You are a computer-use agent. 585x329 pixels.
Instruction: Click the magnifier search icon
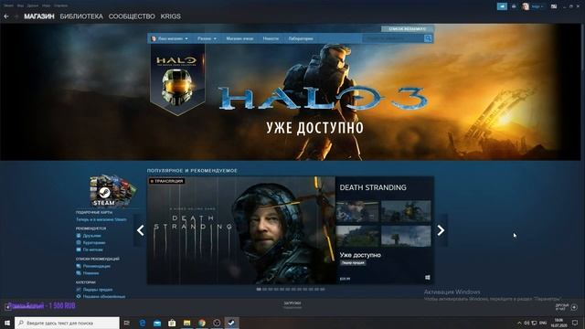click(x=428, y=38)
